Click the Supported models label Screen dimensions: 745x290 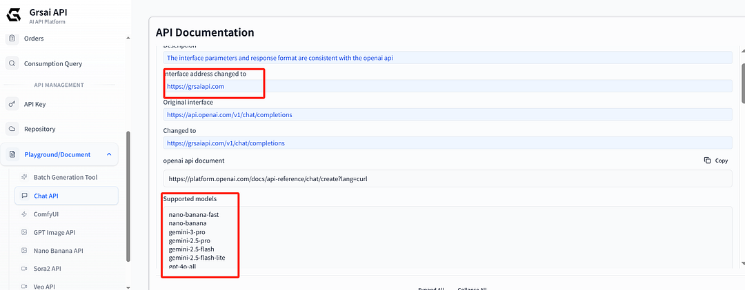(190, 199)
